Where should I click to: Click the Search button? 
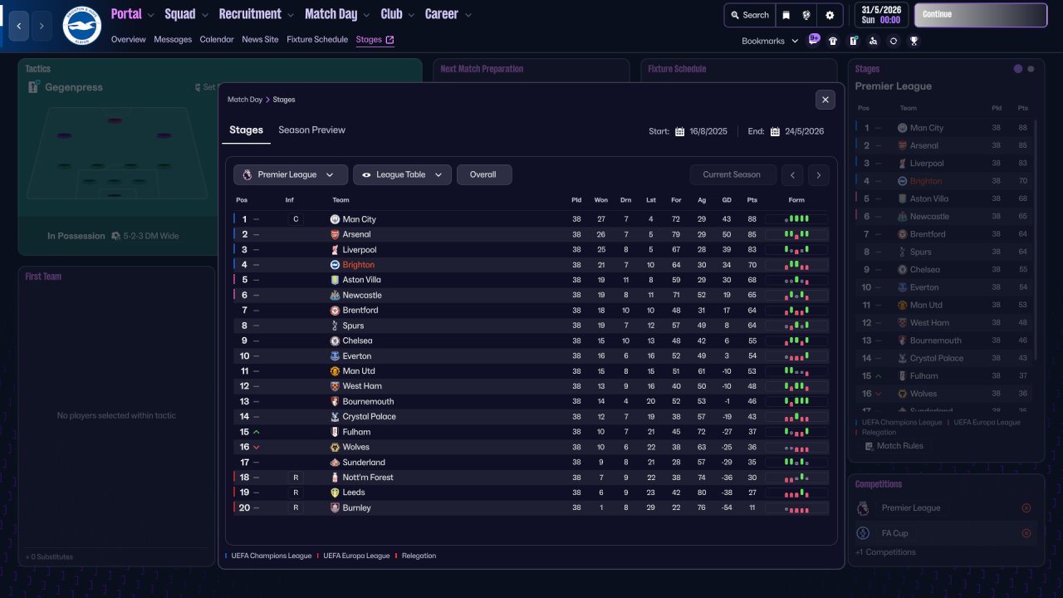pos(750,15)
